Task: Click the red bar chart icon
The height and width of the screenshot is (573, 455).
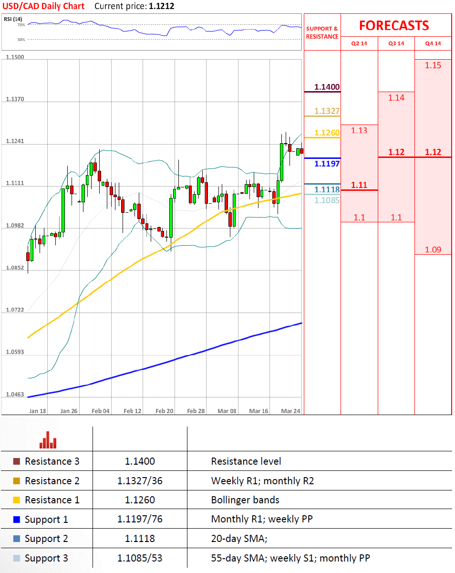Action: pos(48,440)
